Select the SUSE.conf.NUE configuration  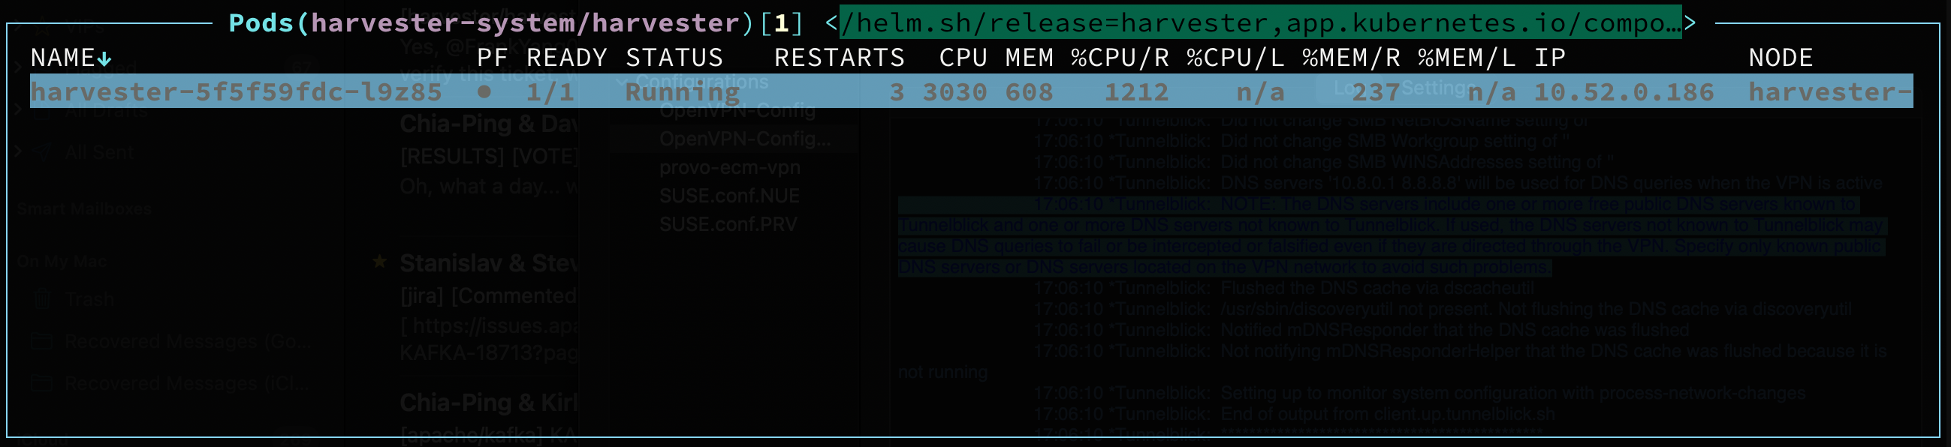[x=728, y=196]
